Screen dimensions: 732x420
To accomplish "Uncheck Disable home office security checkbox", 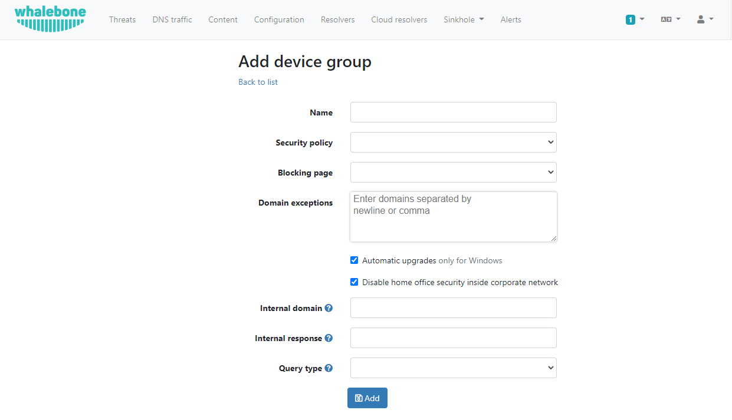I will point(354,282).
